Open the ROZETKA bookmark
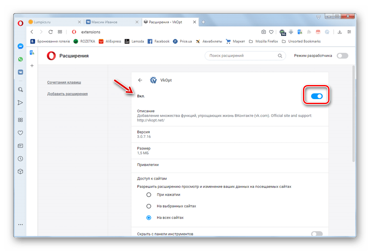The height and width of the screenshot is (251, 370). coord(84,41)
